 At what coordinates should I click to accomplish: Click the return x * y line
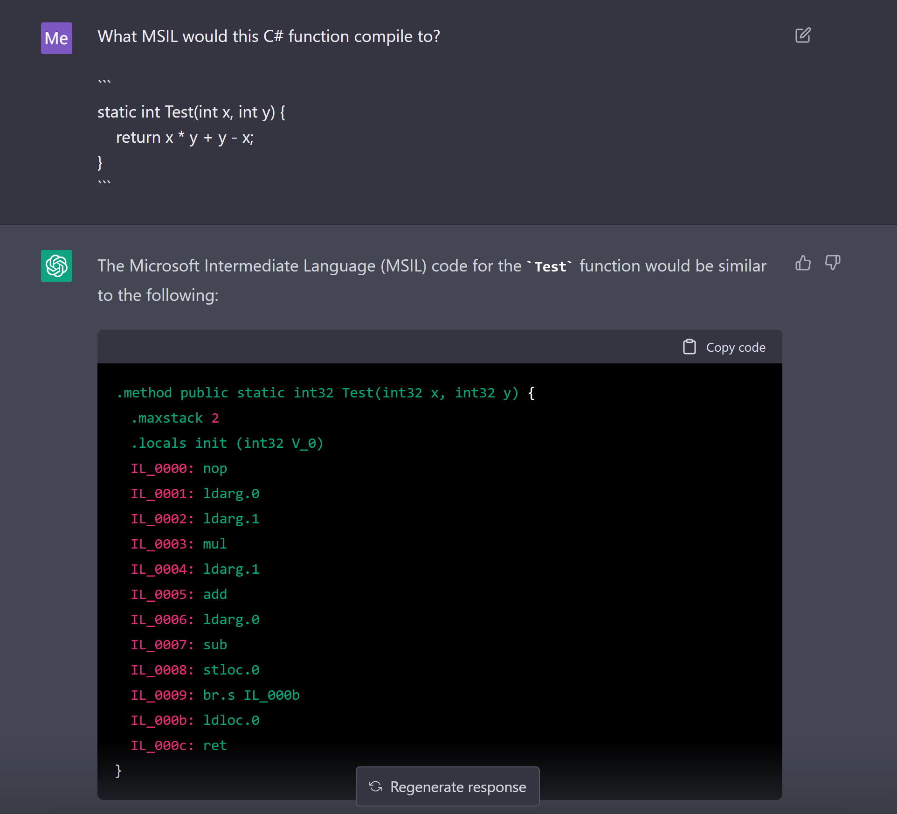(185, 138)
